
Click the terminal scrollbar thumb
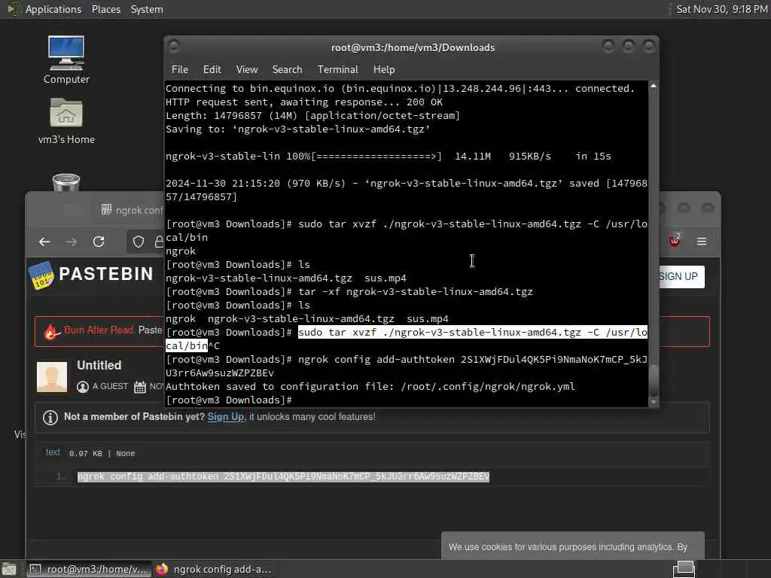click(653, 380)
